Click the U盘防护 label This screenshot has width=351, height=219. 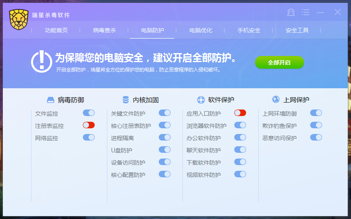click(122, 150)
